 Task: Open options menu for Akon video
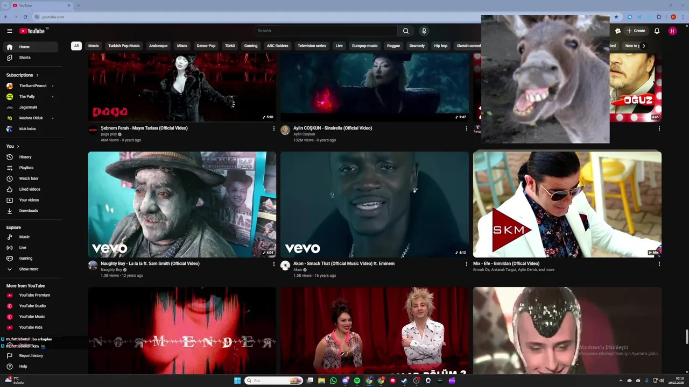click(466, 264)
